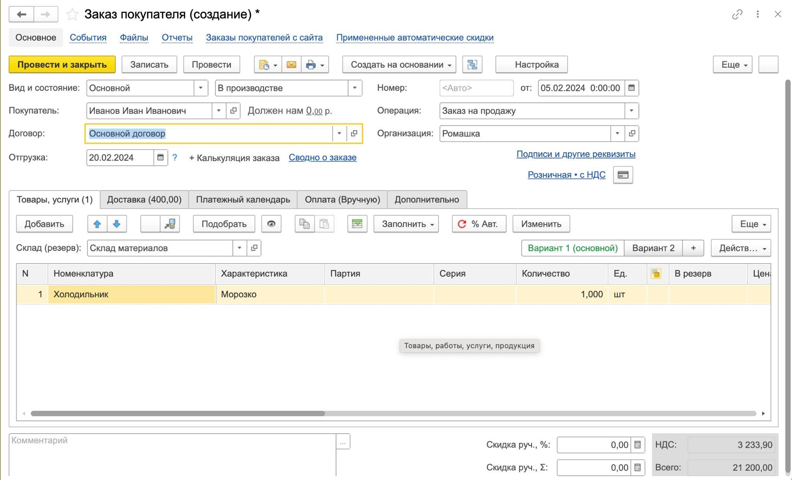Viewport: 792px width, 480px height.
Task: Open calculator for Скидка руч., Σ field
Action: tap(637, 468)
